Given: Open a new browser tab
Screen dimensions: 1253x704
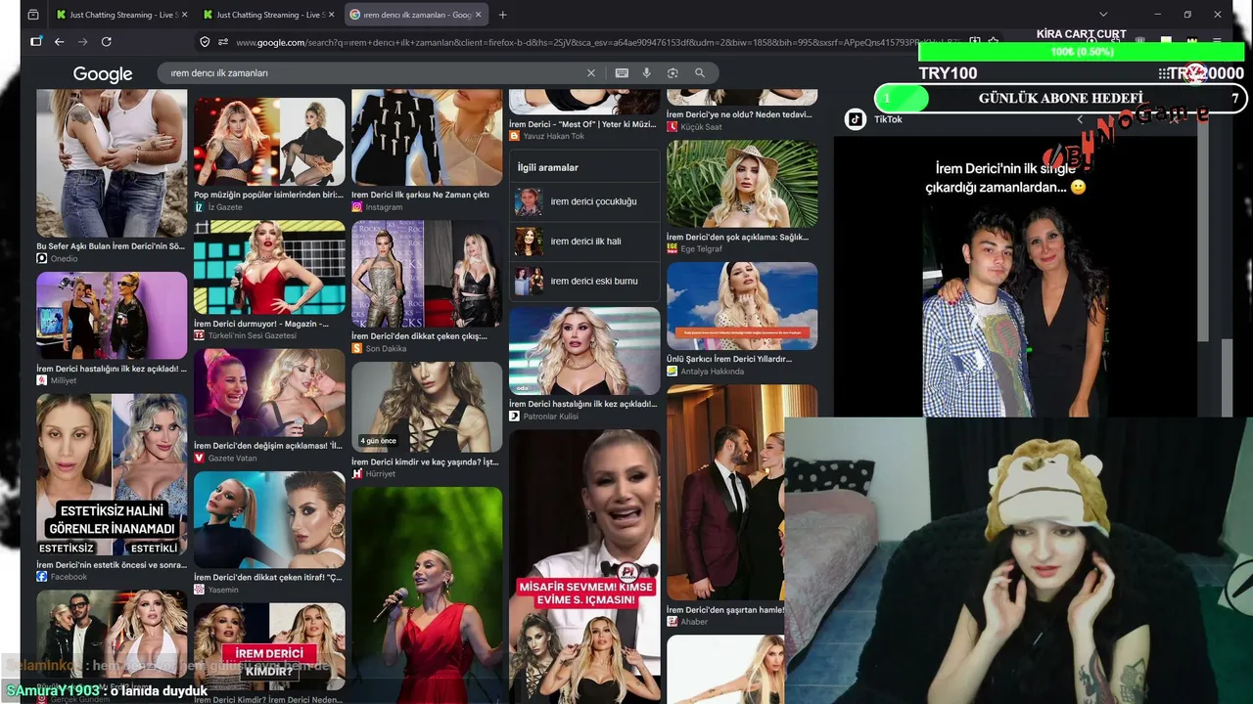Looking at the screenshot, I should [x=502, y=15].
